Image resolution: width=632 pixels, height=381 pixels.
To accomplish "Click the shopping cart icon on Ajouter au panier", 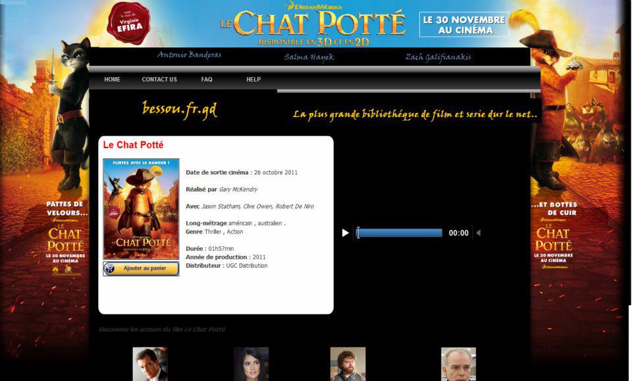I will click(109, 268).
